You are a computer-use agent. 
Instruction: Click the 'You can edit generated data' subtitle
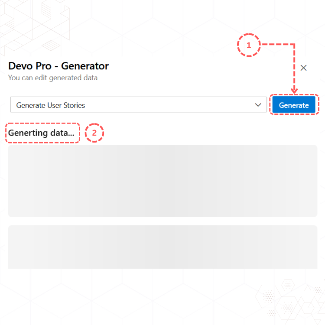tap(53, 78)
